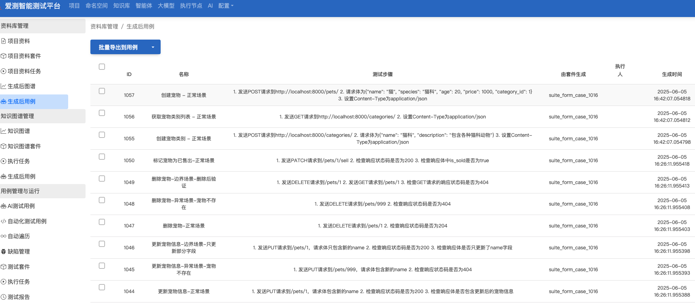Click the 测试步骤 column header
Image resolution: width=695 pixels, height=307 pixels.
point(383,74)
